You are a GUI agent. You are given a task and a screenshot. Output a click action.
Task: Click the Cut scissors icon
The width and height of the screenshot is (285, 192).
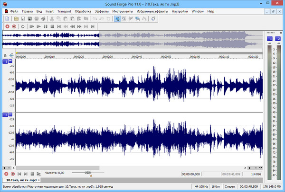(x=52, y=18)
